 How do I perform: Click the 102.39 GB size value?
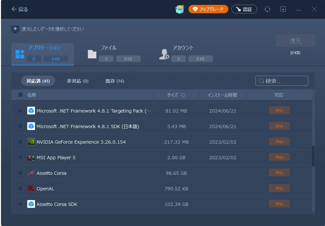176,205
